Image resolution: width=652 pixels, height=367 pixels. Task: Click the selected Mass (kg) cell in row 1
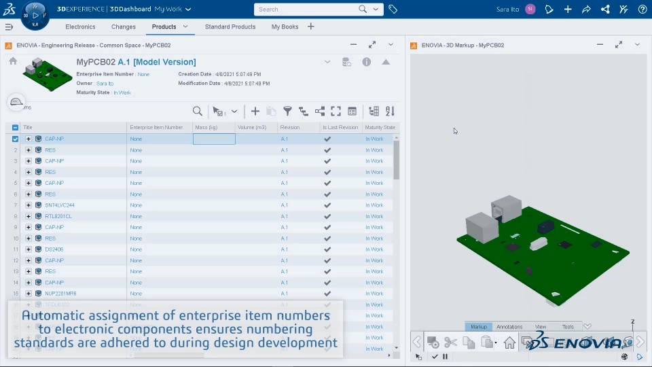point(214,139)
